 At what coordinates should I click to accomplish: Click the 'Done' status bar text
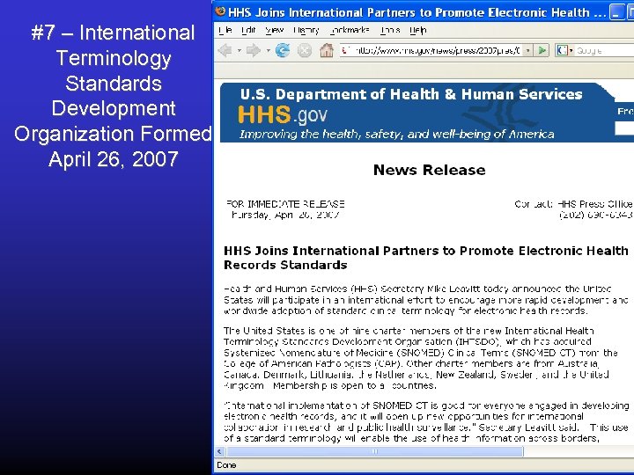[x=226, y=465]
